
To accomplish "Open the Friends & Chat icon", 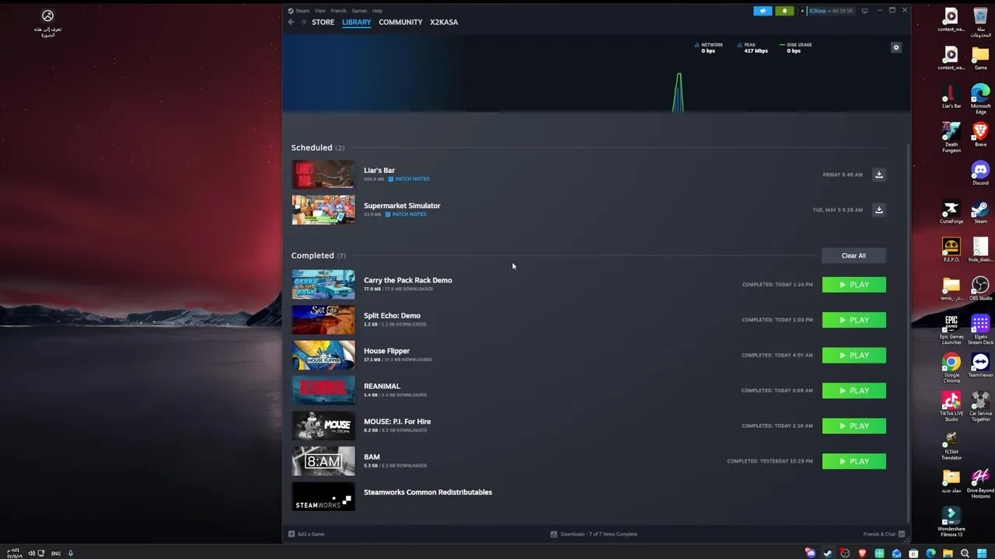I will pos(902,534).
